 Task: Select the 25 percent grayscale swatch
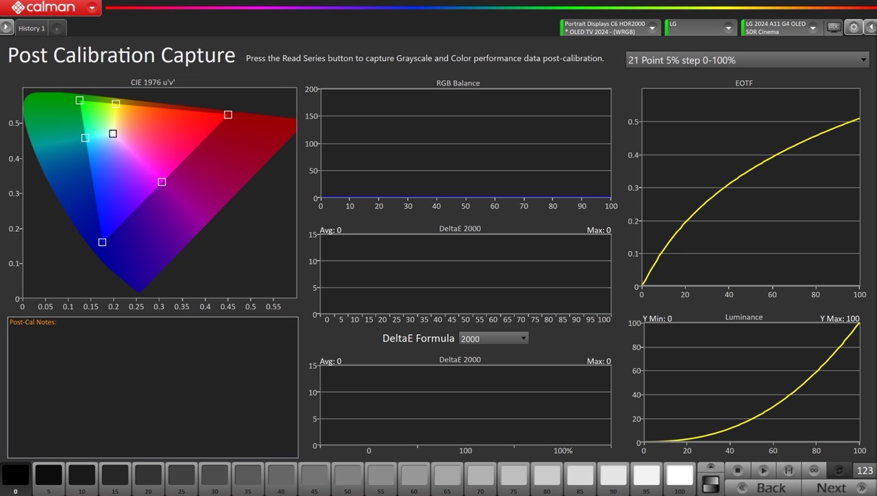181,478
